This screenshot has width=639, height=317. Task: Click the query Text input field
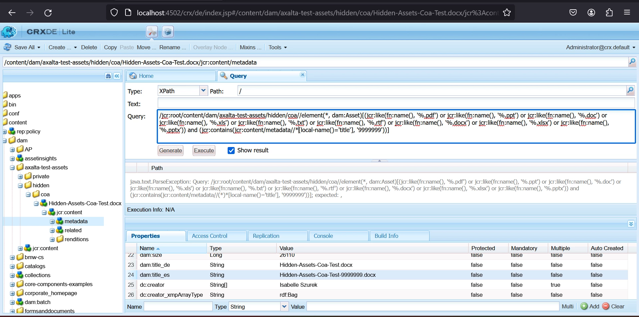coord(396,103)
